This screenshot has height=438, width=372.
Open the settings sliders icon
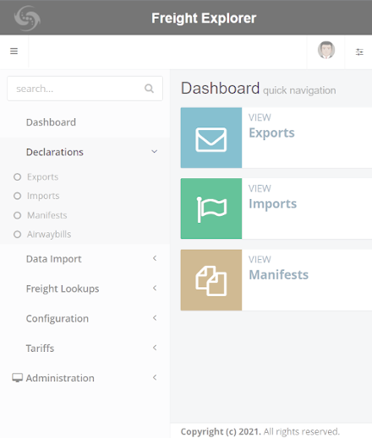(x=359, y=52)
